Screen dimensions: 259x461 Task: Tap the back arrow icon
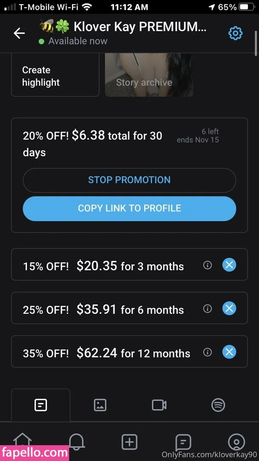coord(19,33)
